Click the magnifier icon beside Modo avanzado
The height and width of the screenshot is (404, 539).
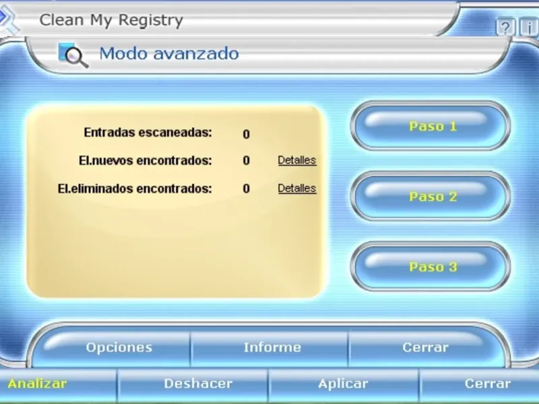click(x=73, y=55)
